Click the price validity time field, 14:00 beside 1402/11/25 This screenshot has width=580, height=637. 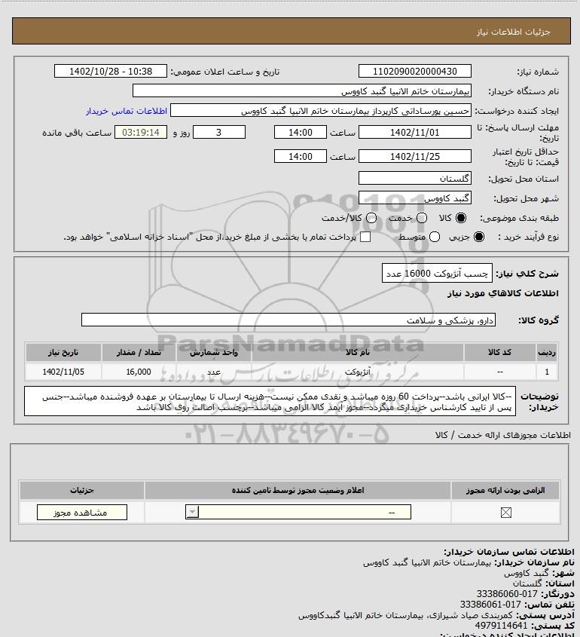(x=301, y=156)
